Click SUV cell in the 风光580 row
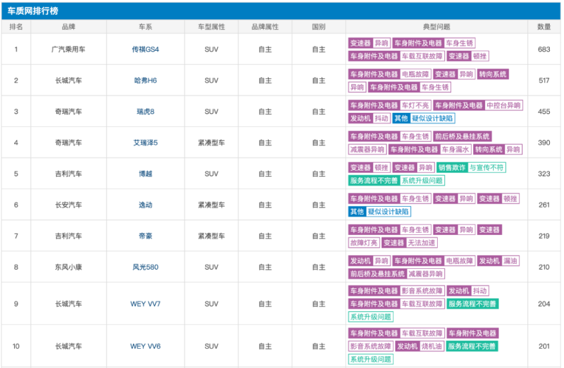The width and height of the screenshot is (564, 368). pos(211,267)
